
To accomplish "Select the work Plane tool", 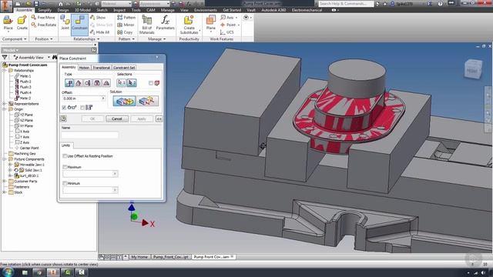I will click(x=210, y=22).
